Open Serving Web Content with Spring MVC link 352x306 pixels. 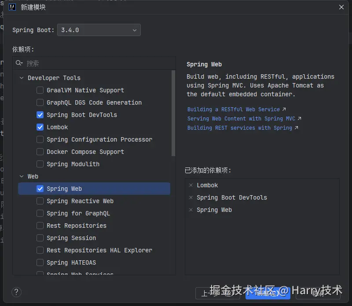click(241, 118)
